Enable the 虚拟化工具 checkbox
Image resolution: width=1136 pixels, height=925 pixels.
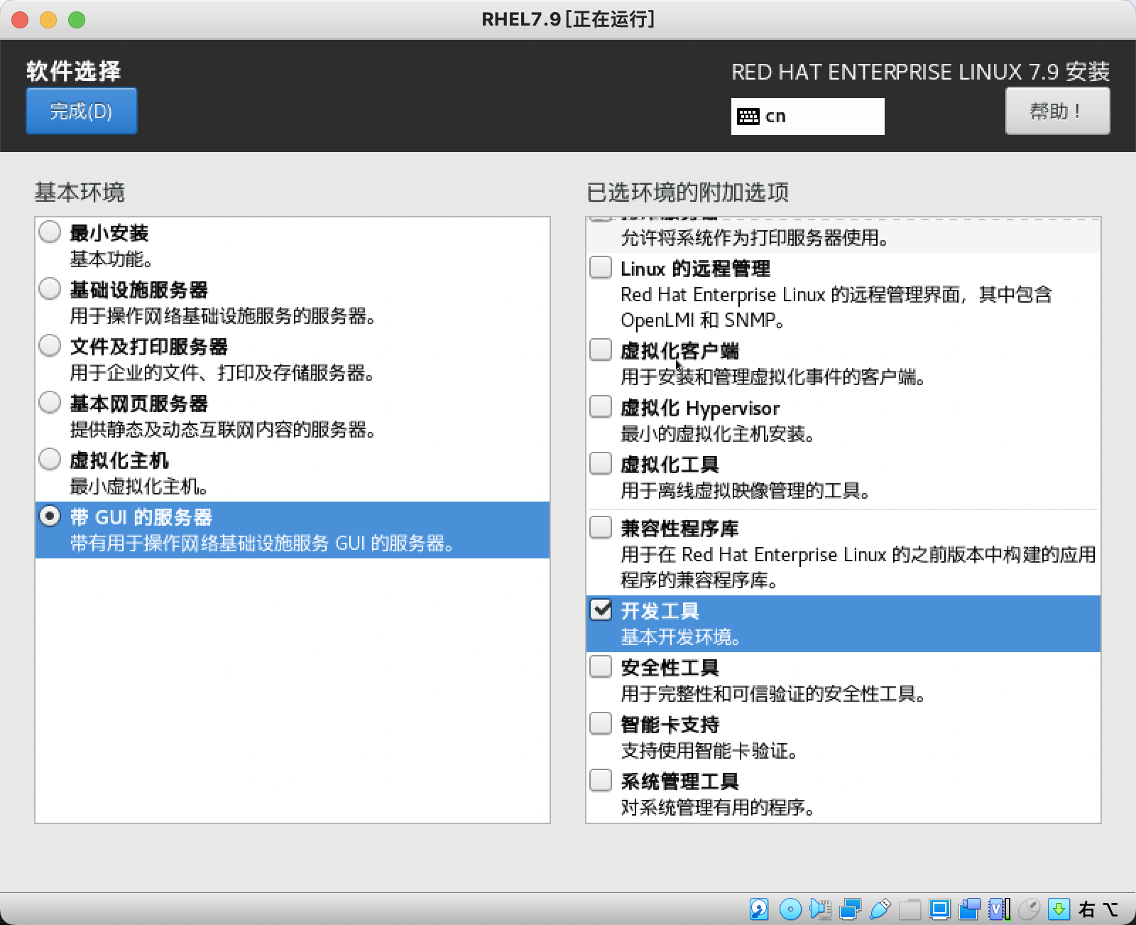(x=601, y=463)
